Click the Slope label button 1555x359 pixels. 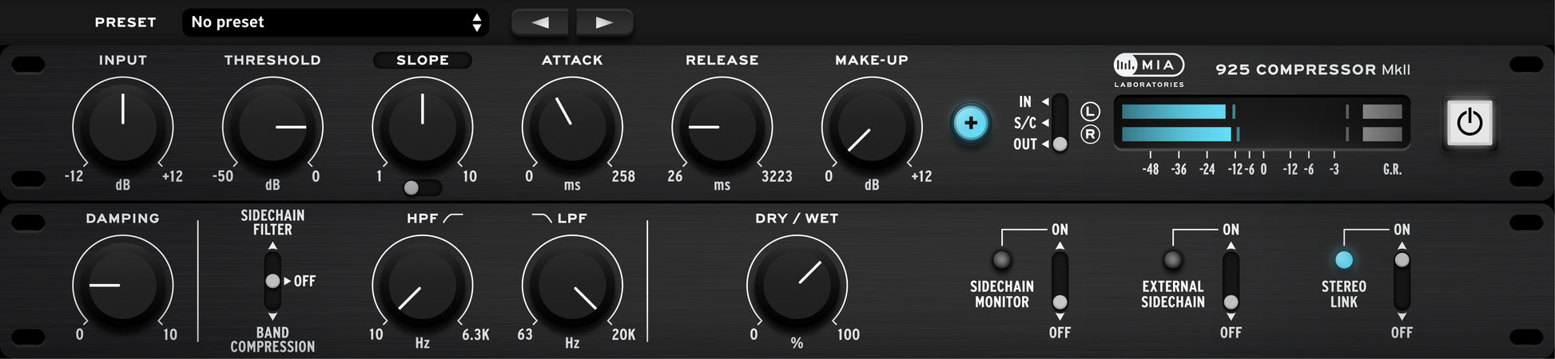(423, 60)
